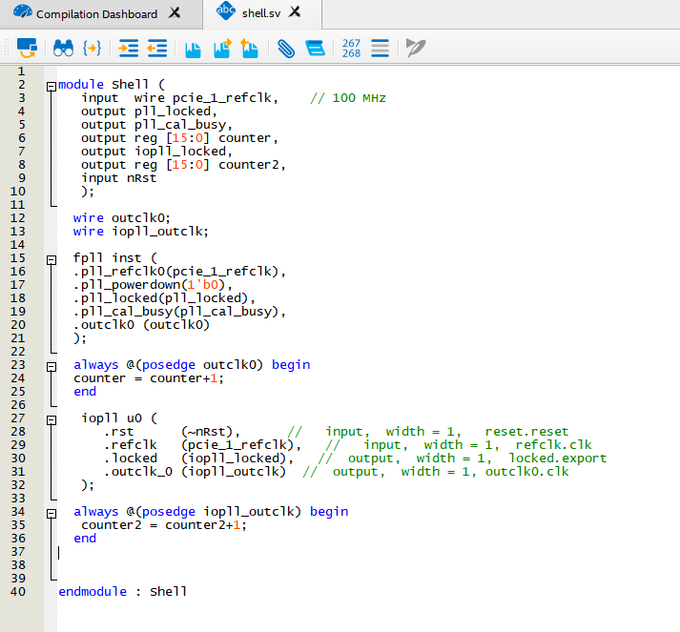Toggle bookmark with first bookmark icon
The width and height of the screenshot is (680, 632).
[194, 47]
